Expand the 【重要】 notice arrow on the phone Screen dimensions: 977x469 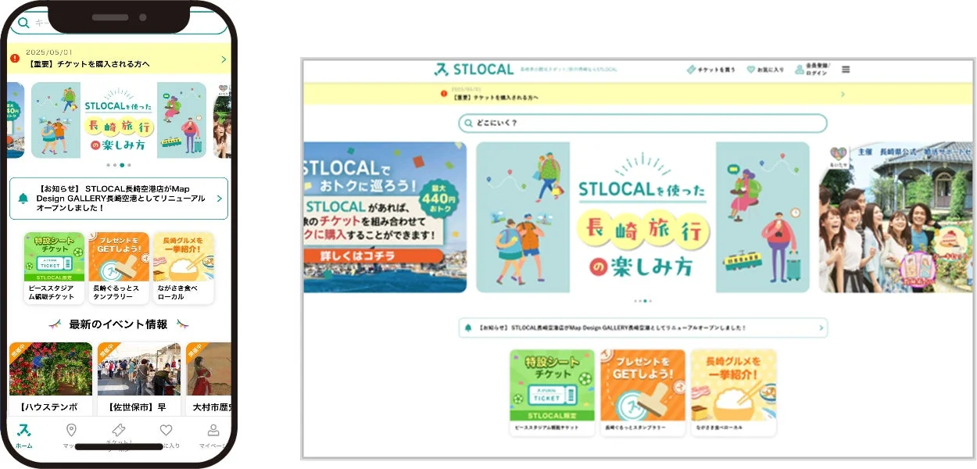pyautogui.click(x=224, y=59)
